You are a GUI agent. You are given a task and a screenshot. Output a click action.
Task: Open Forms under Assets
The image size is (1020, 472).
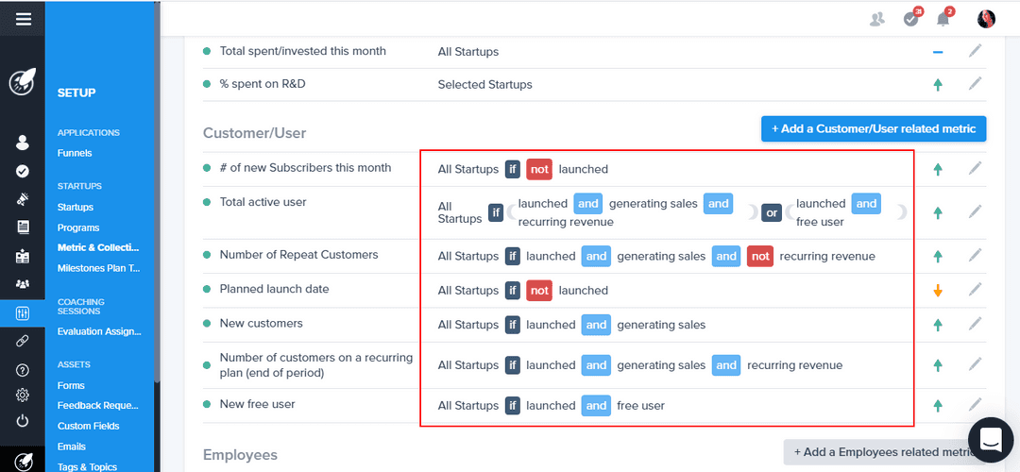(x=71, y=385)
